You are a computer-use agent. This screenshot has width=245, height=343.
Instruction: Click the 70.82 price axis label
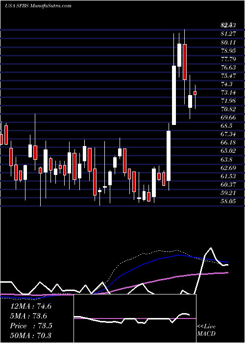228,109
